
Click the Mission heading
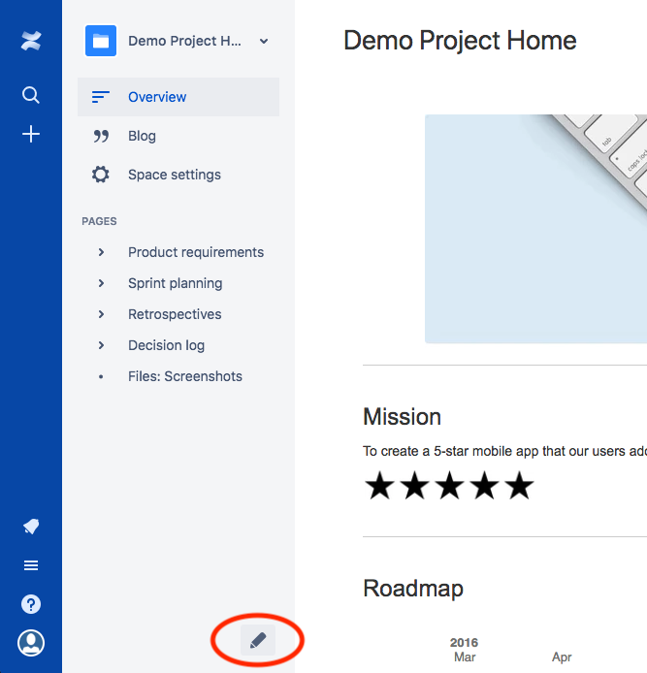(402, 417)
